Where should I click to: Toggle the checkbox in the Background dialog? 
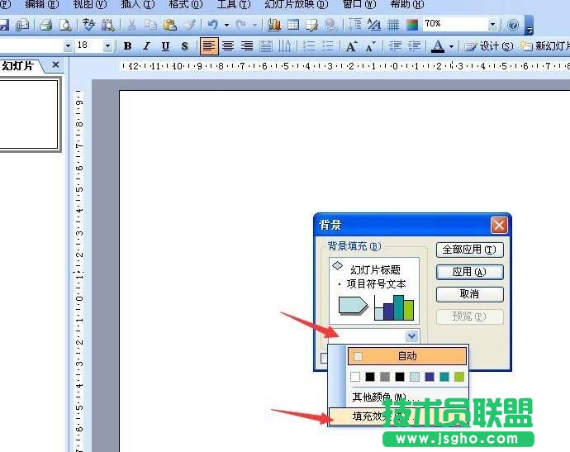click(x=324, y=358)
